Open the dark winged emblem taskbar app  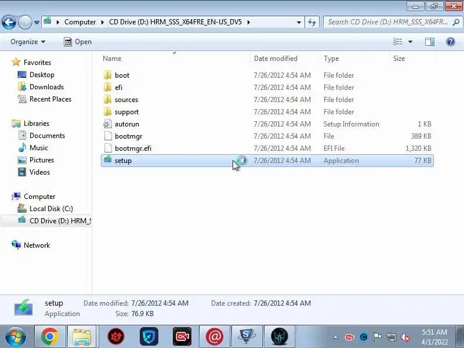[280, 336]
